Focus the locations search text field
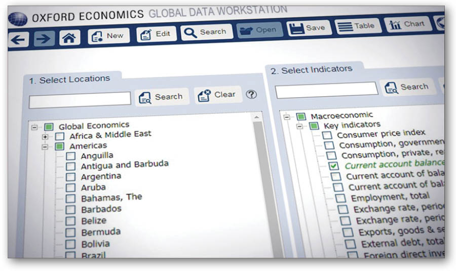 click(80, 100)
